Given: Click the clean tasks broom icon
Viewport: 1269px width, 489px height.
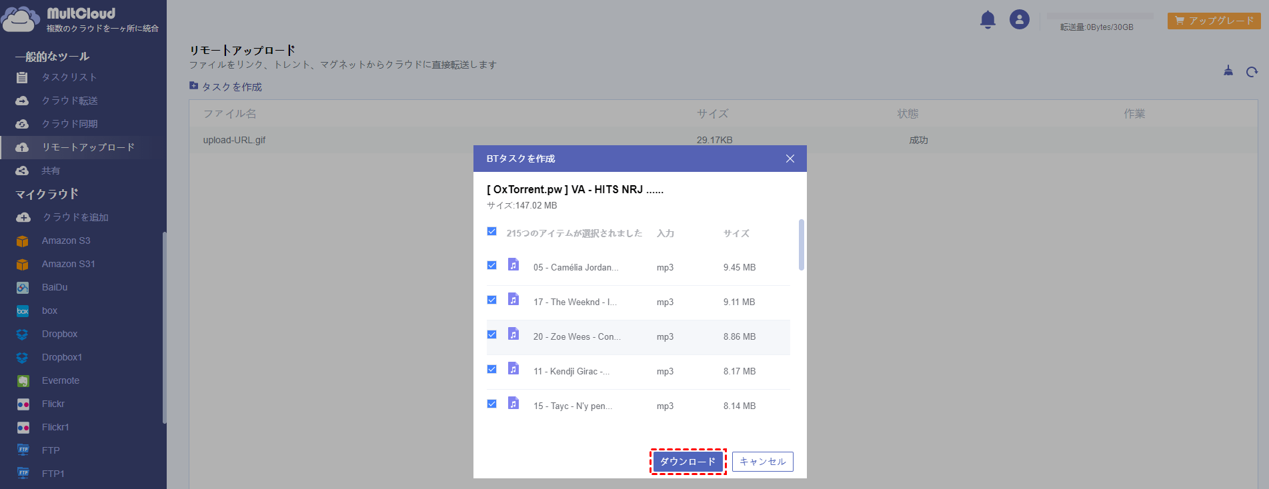Looking at the screenshot, I should (1228, 71).
